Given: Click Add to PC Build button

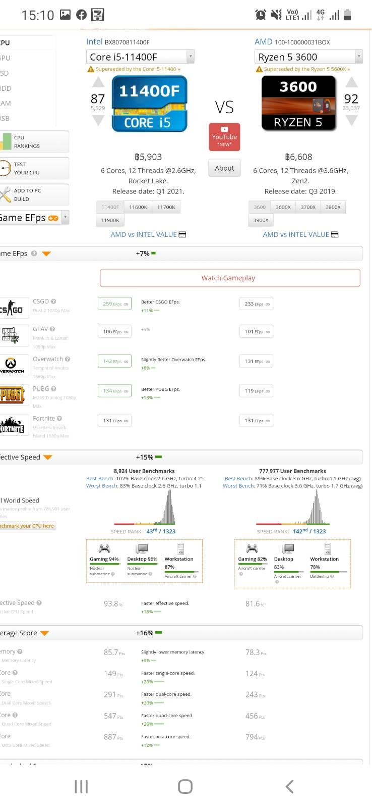Looking at the screenshot, I should tap(34, 194).
